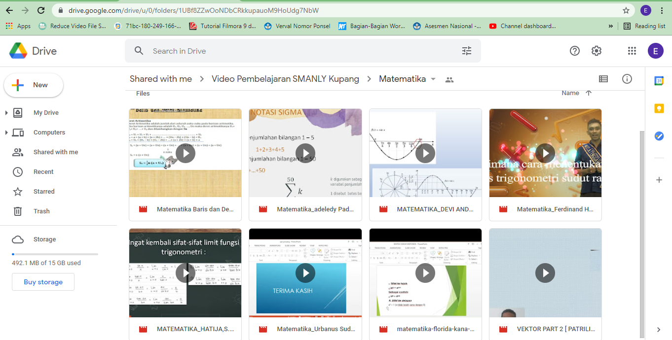Open Matematika folder dropdown menu

point(433,79)
